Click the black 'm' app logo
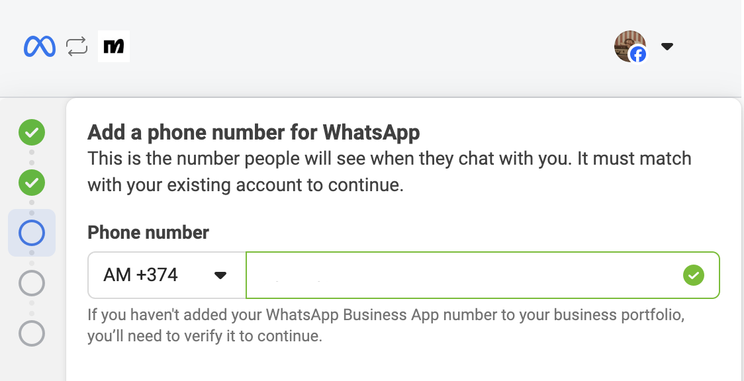 [114, 46]
